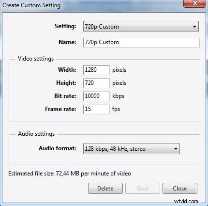
Task: Click into the Name text field
Action: (x=141, y=43)
